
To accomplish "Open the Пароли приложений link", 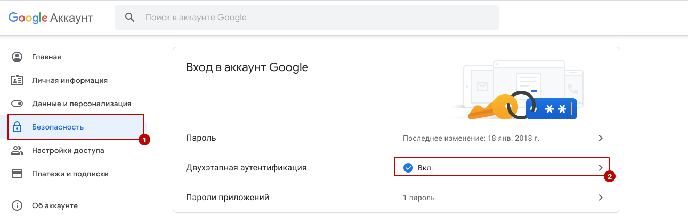I will pos(396,198).
